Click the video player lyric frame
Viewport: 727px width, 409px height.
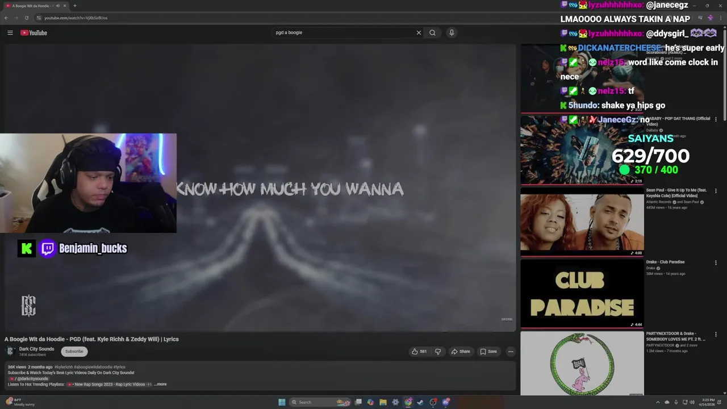pos(260,187)
